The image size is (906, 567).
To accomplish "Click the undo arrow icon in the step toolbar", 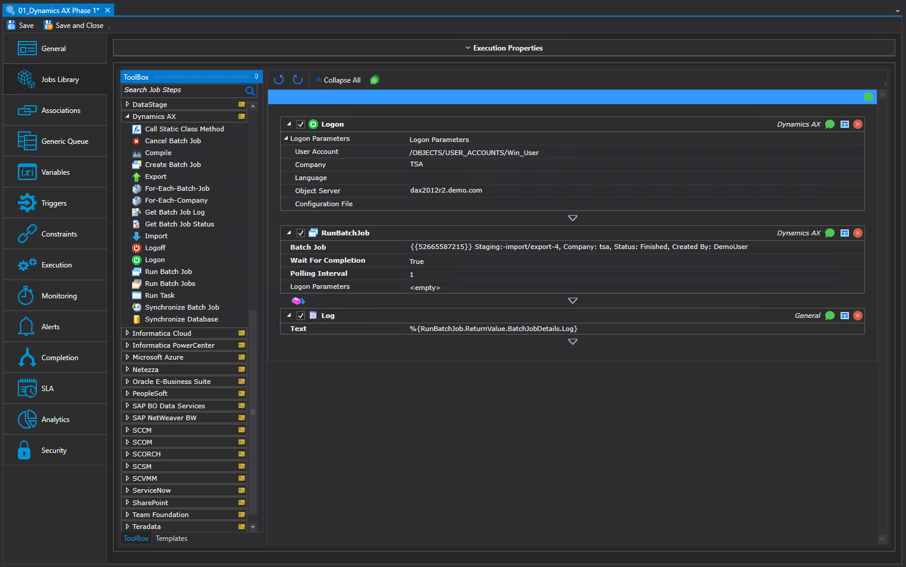I will 278,80.
